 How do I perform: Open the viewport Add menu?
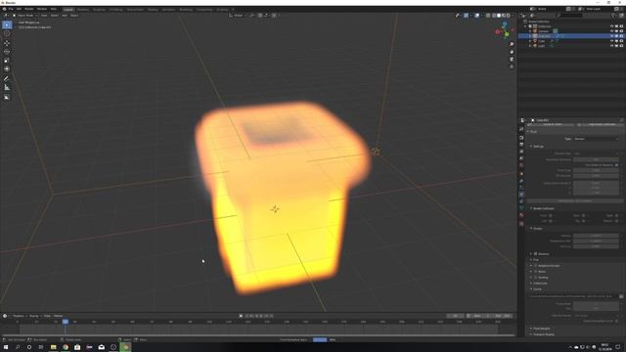[x=65, y=16]
